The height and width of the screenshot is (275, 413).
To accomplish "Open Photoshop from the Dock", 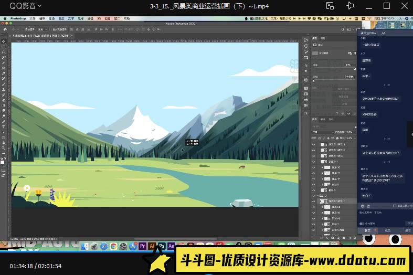I will pyautogui.click(x=162, y=246).
